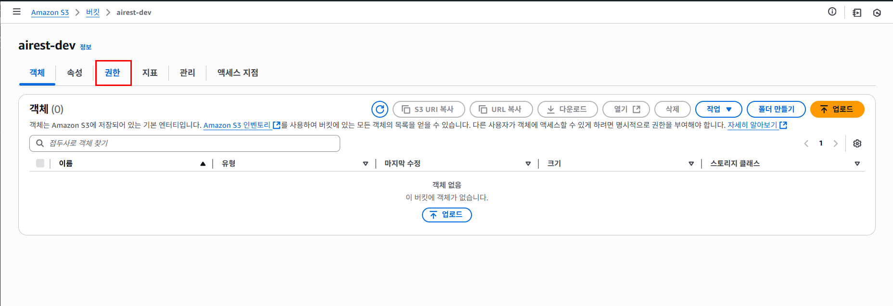Sort by 유형 column arrow
Image resolution: width=893 pixels, height=306 pixels.
point(366,164)
